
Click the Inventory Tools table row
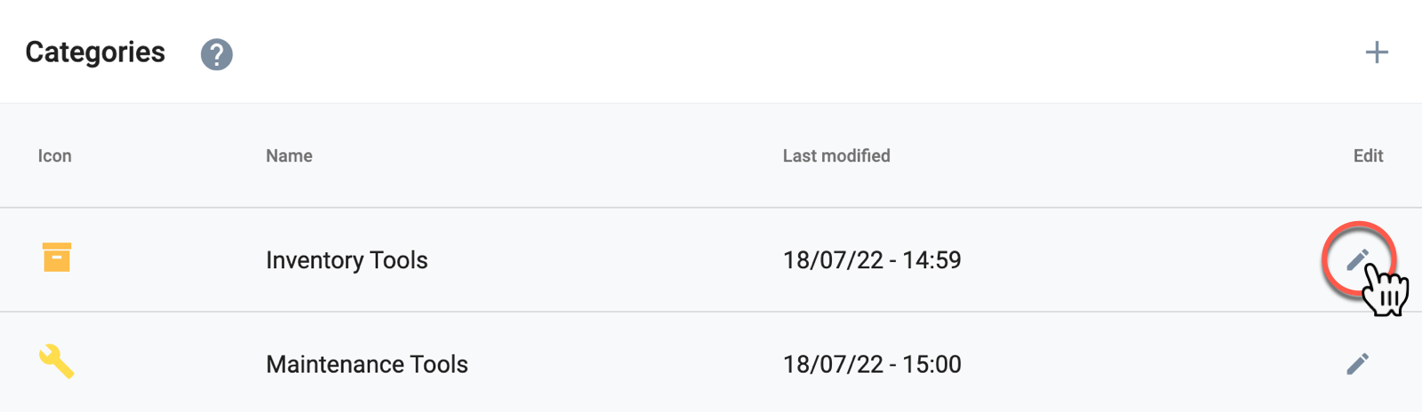tap(711, 260)
